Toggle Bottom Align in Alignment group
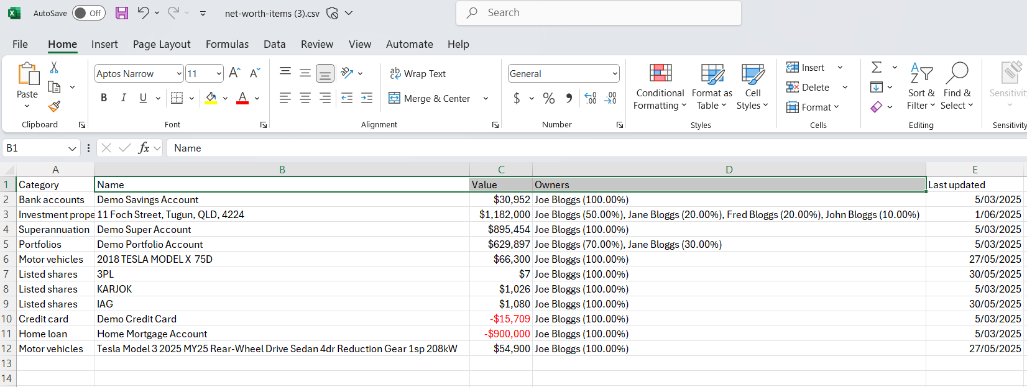 [x=325, y=73]
